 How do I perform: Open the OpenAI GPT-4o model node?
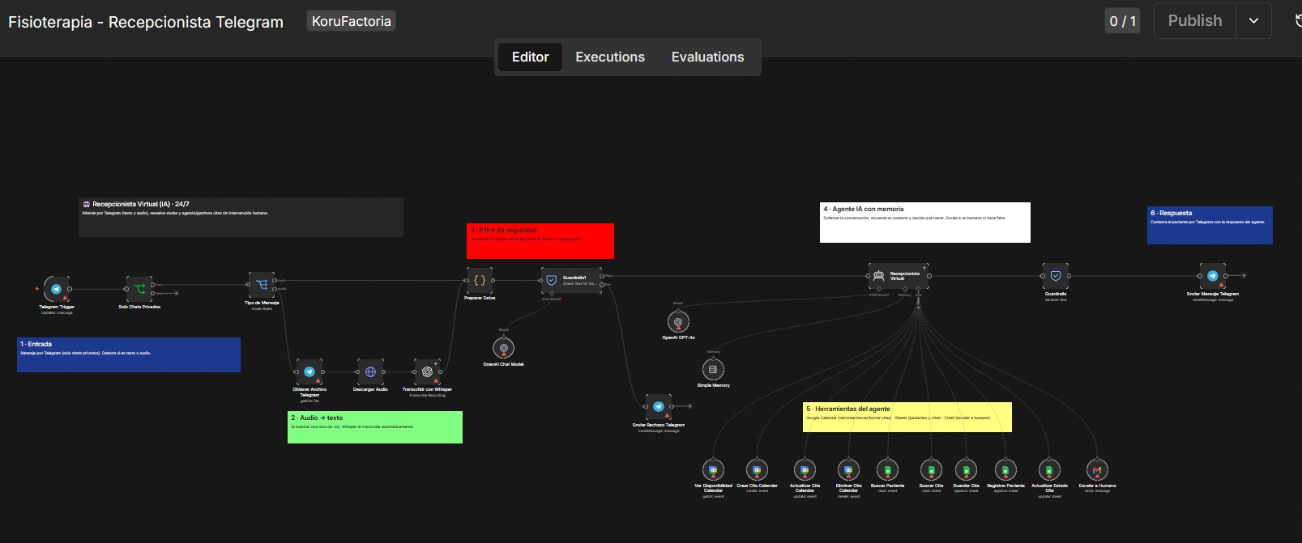(678, 322)
